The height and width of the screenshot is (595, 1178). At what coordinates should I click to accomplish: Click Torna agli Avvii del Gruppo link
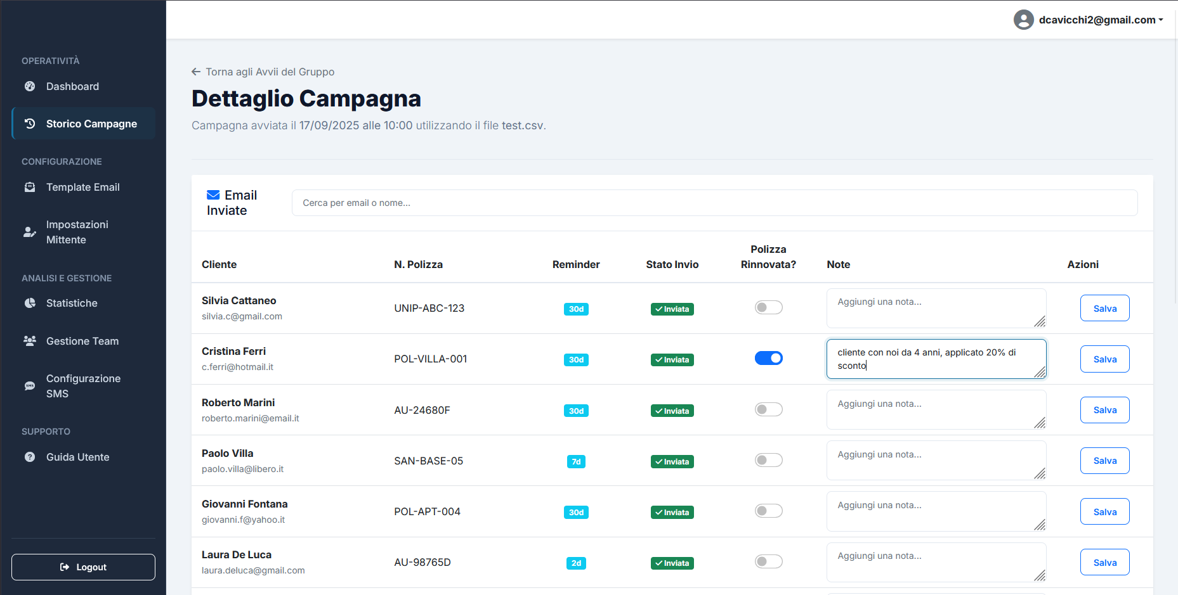(x=263, y=72)
